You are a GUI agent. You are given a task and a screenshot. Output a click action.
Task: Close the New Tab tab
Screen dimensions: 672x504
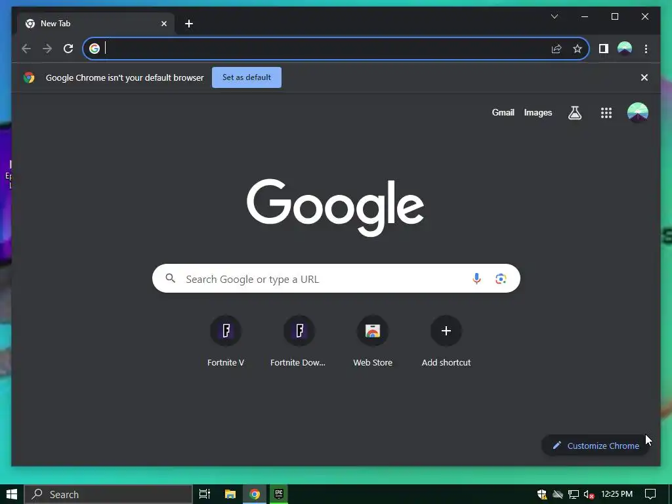163,24
